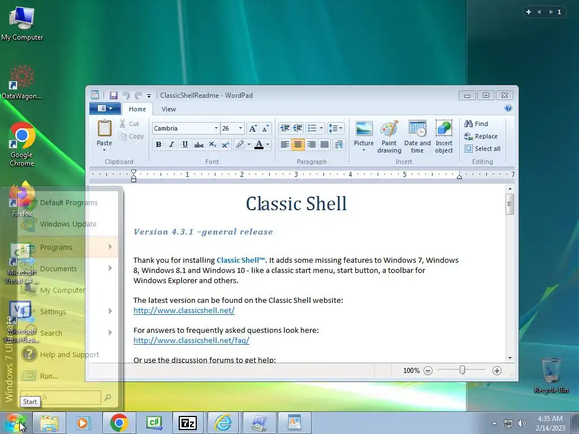Click the volume speaker tray icon

point(522,423)
